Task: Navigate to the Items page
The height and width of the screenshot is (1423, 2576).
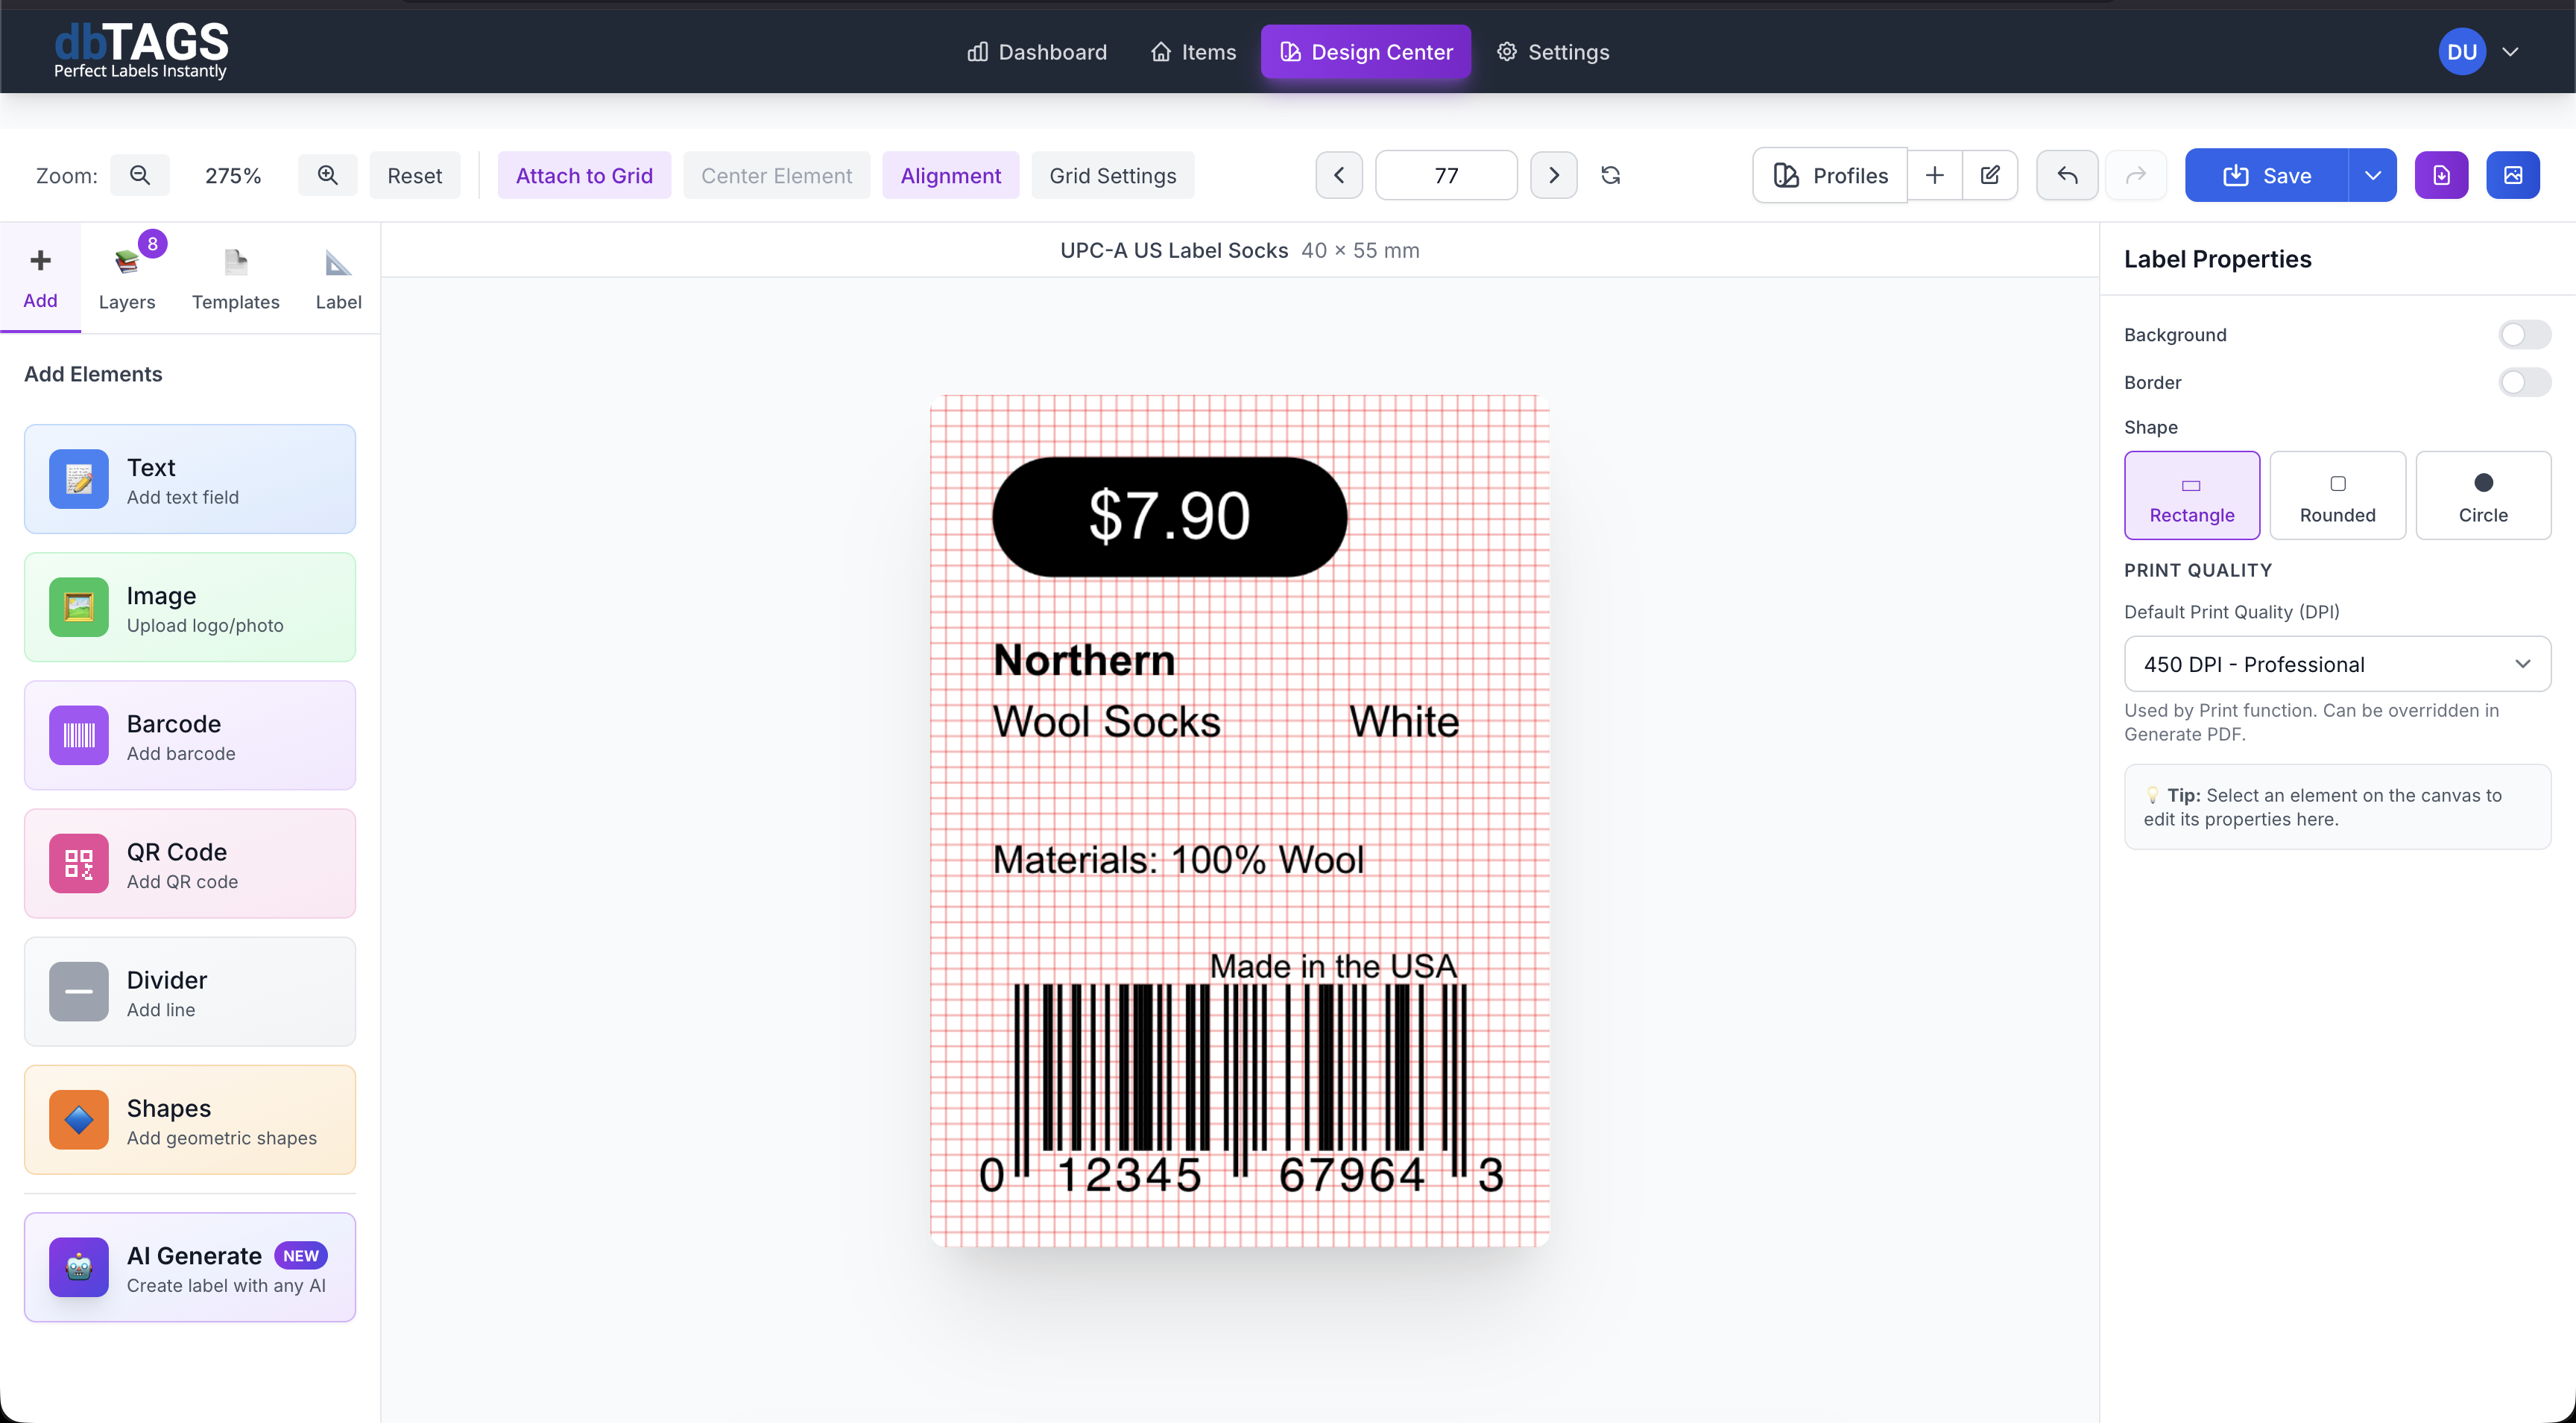Action: pos(1192,52)
